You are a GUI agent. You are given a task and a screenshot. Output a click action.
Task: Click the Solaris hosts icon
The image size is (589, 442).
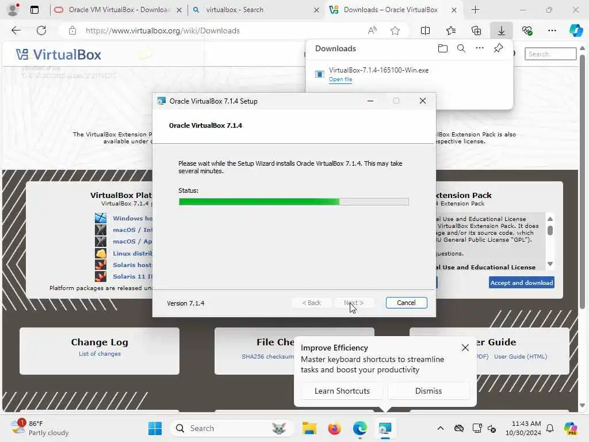[x=101, y=265]
